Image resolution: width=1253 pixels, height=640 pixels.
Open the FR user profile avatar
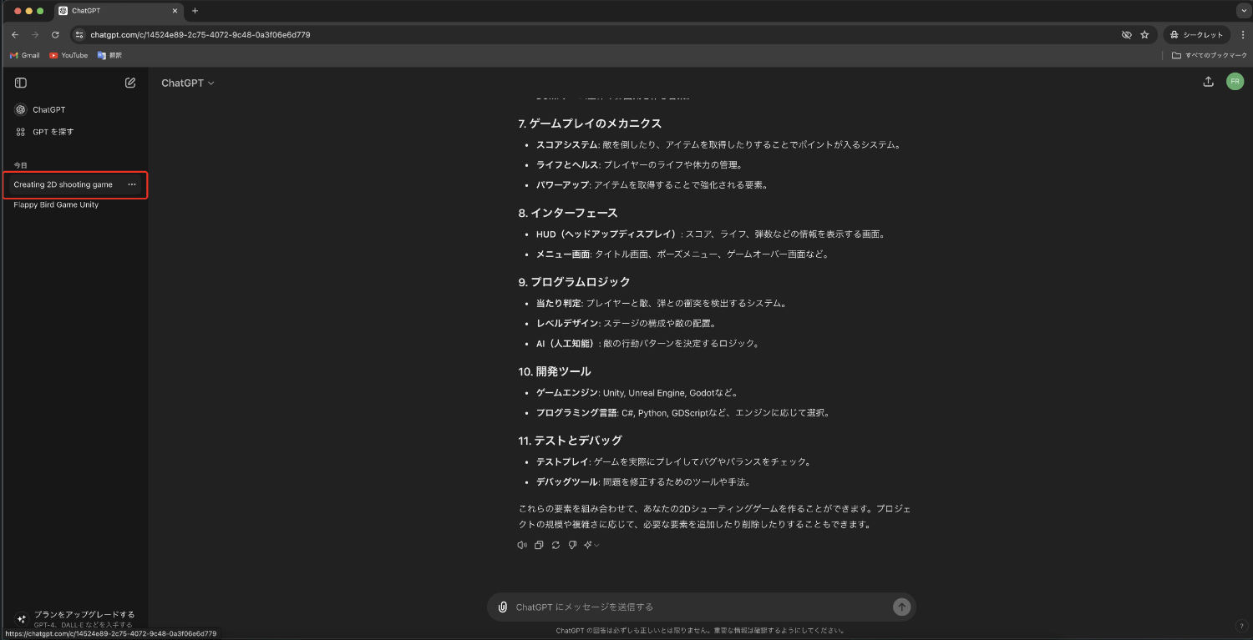1235,82
